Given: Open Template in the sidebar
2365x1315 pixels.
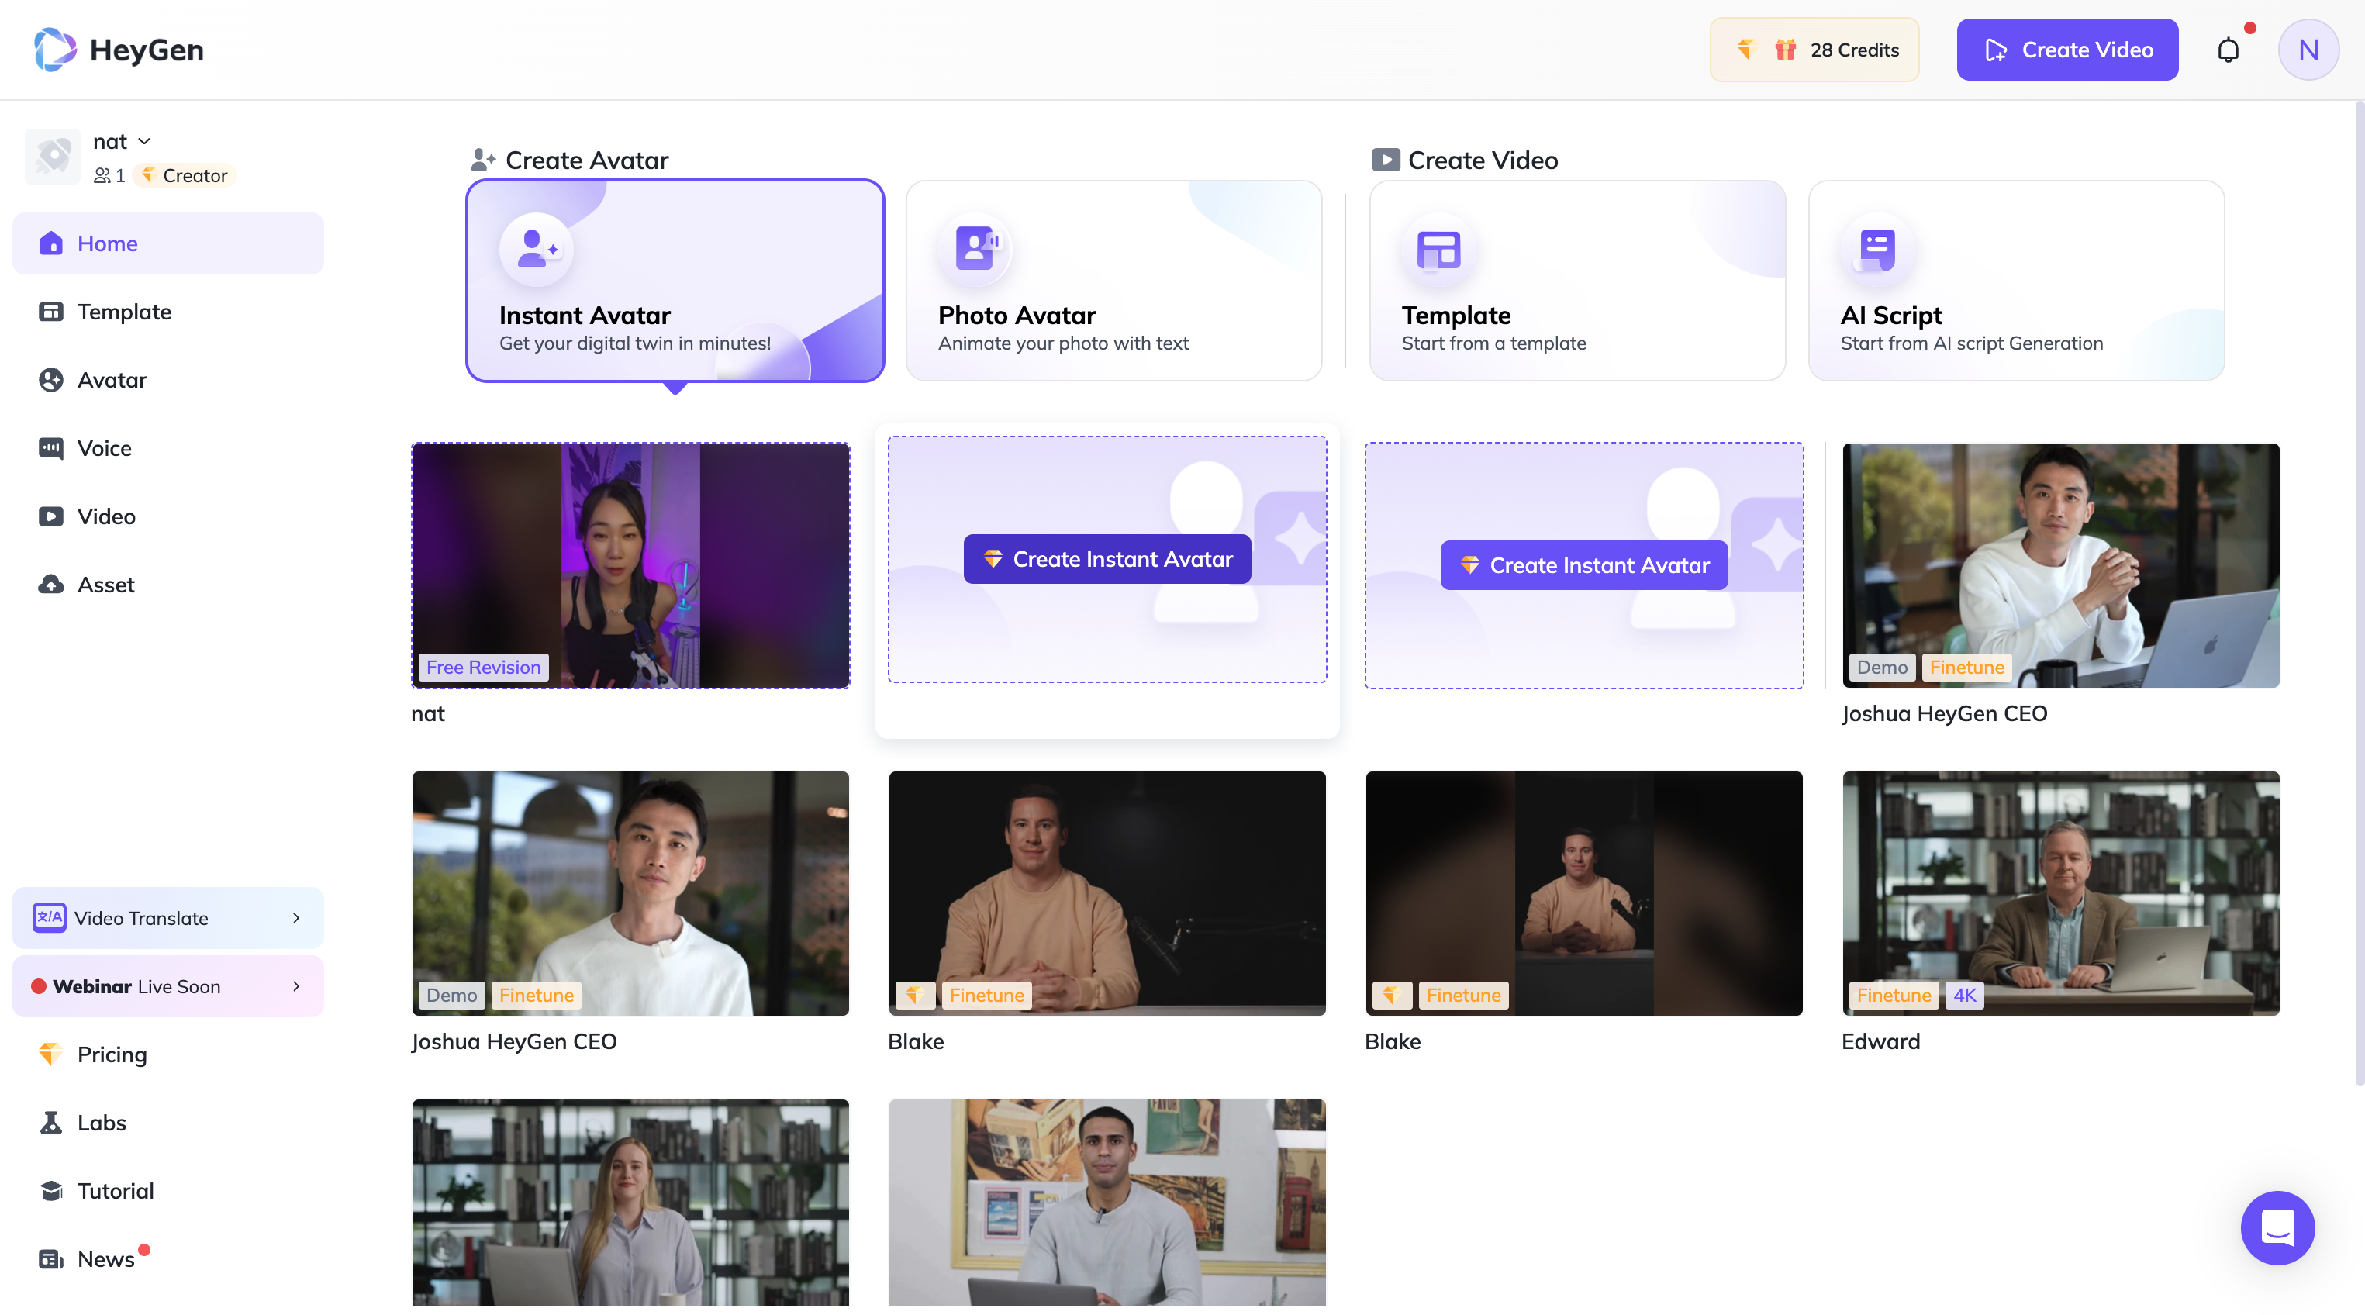Looking at the screenshot, I should point(168,311).
